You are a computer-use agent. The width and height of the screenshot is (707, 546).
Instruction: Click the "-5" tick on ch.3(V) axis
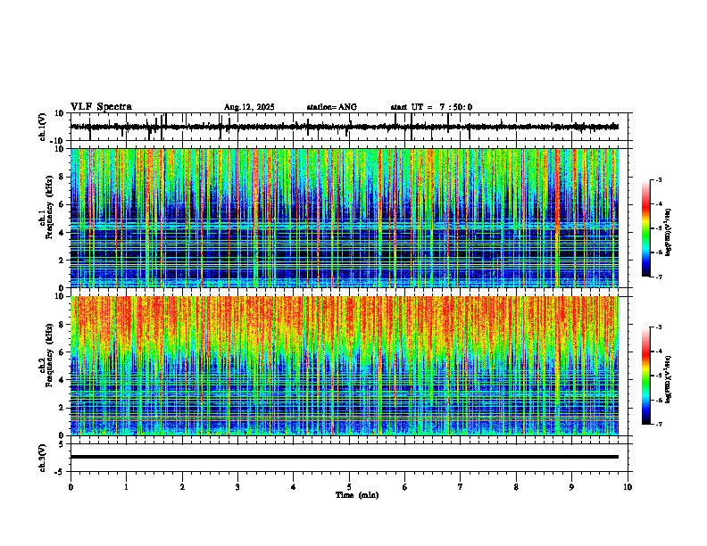(x=61, y=472)
